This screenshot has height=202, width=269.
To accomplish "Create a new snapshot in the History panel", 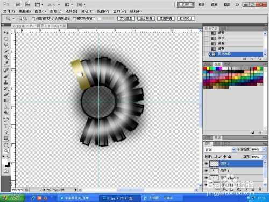I will tap(252, 59).
